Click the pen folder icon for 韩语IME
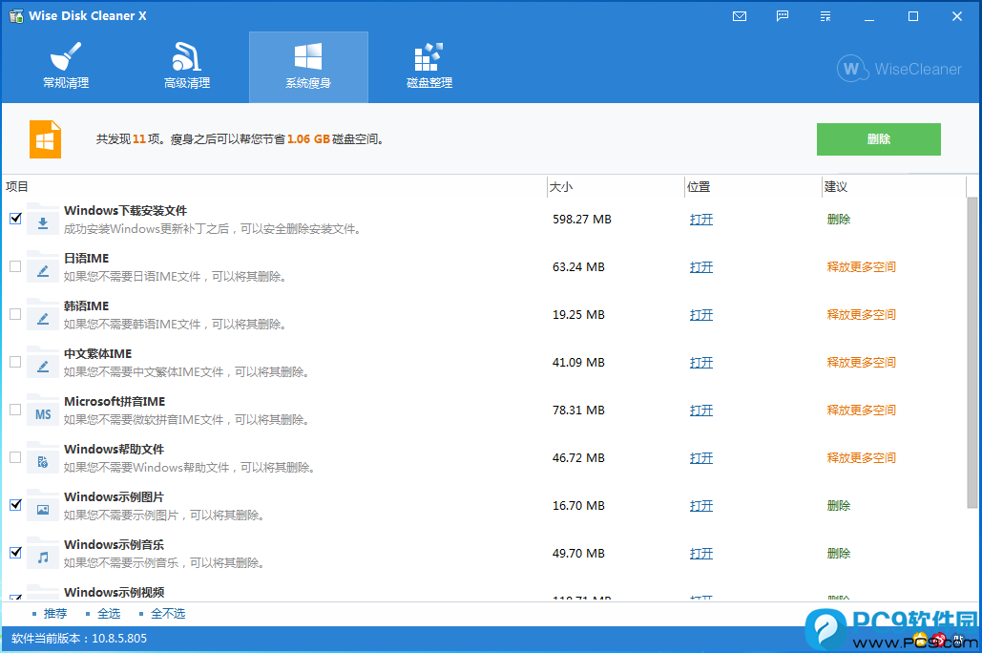 tap(43, 315)
